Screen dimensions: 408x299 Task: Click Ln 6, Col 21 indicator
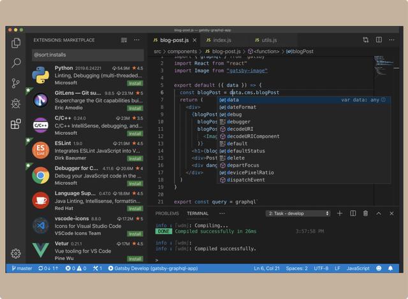coord(266,268)
